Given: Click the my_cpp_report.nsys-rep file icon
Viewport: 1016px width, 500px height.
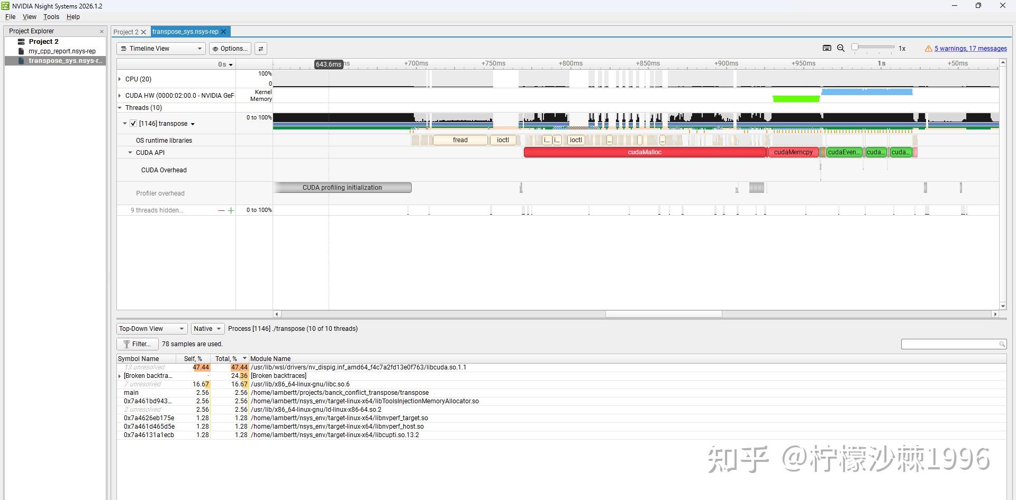Looking at the screenshot, I should [21, 51].
